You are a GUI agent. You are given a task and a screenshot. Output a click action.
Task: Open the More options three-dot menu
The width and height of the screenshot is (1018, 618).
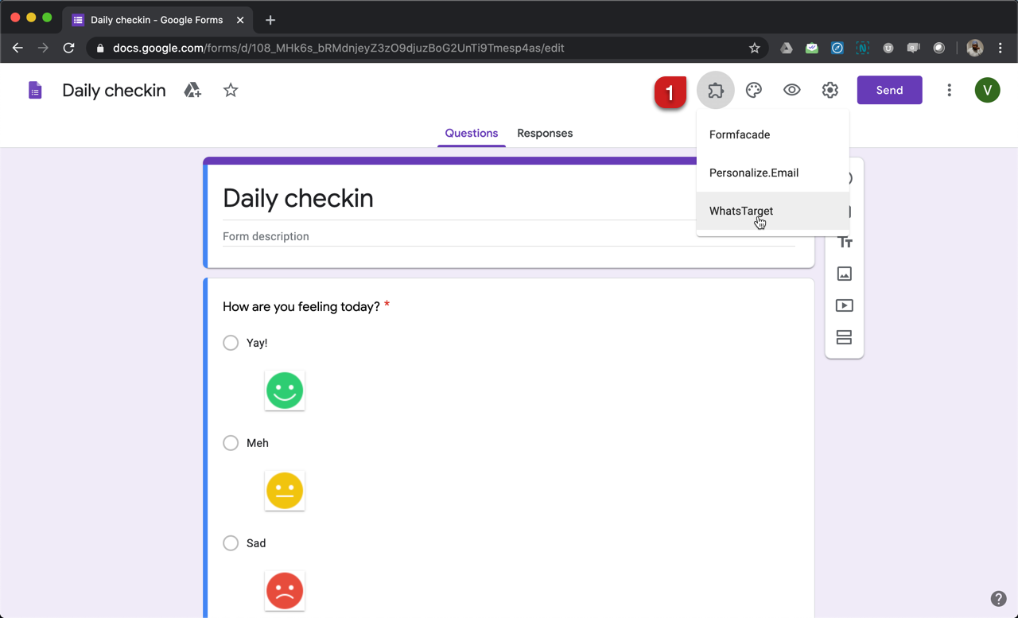click(949, 91)
